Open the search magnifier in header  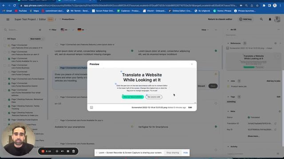[x=261, y=19]
